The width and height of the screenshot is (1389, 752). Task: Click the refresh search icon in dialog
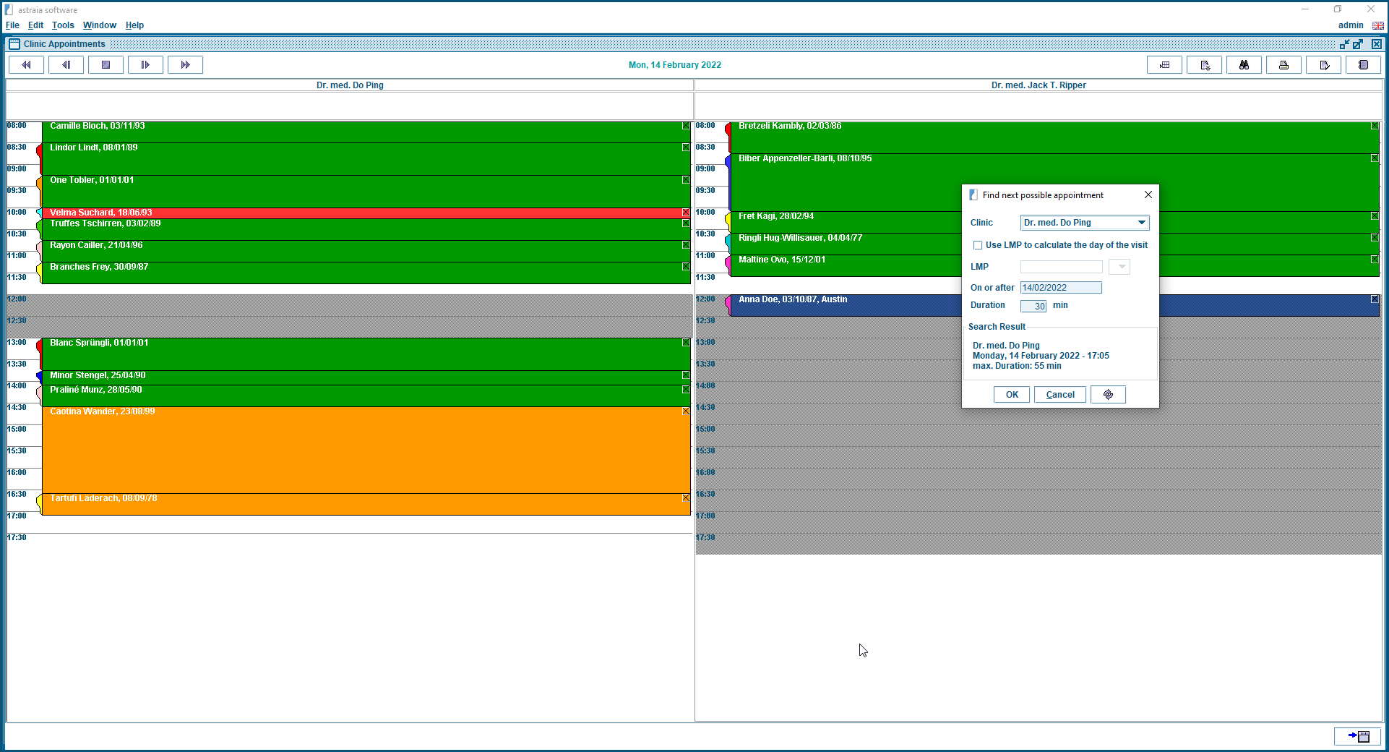[x=1108, y=395]
